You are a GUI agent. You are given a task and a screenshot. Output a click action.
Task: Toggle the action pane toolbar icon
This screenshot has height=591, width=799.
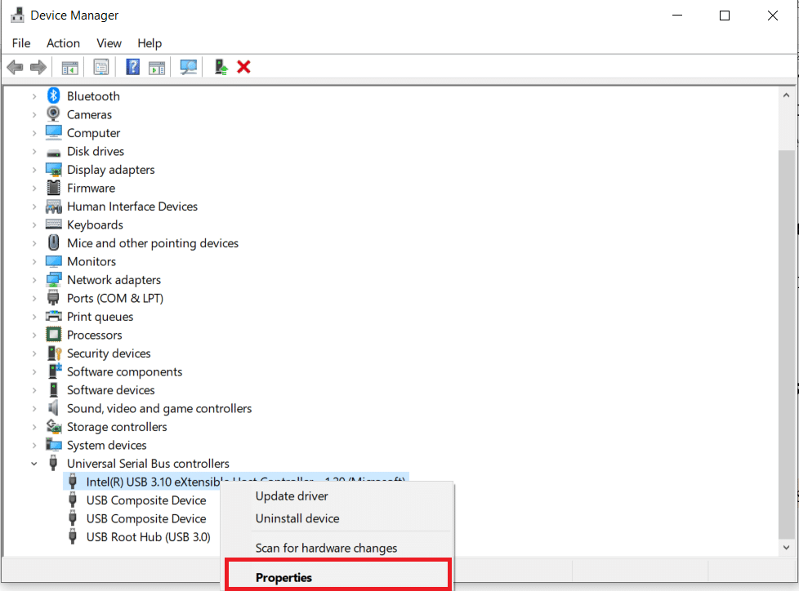[x=157, y=67]
